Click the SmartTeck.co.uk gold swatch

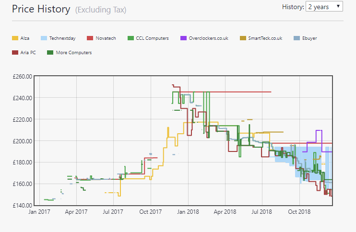tap(243, 38)
